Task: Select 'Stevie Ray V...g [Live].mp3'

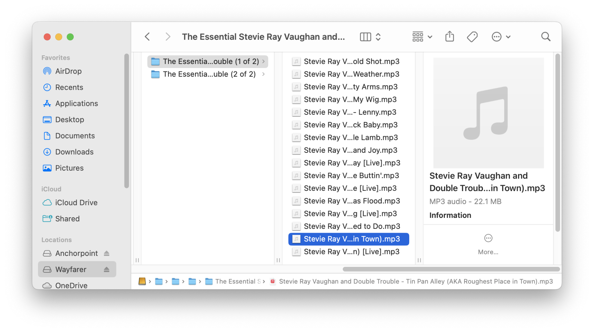Action: [349, 213]
